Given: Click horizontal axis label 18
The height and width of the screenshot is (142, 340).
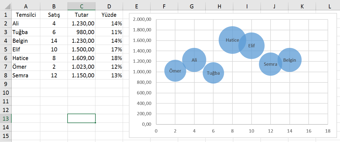Looking at the screenshot, I should 328,131.
